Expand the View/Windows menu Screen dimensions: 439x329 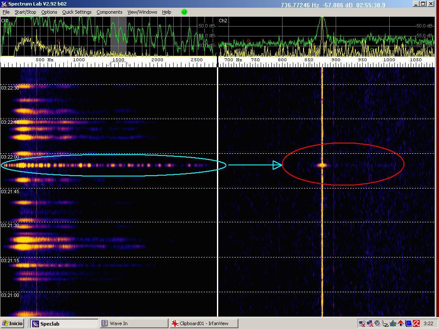[142, 12]
